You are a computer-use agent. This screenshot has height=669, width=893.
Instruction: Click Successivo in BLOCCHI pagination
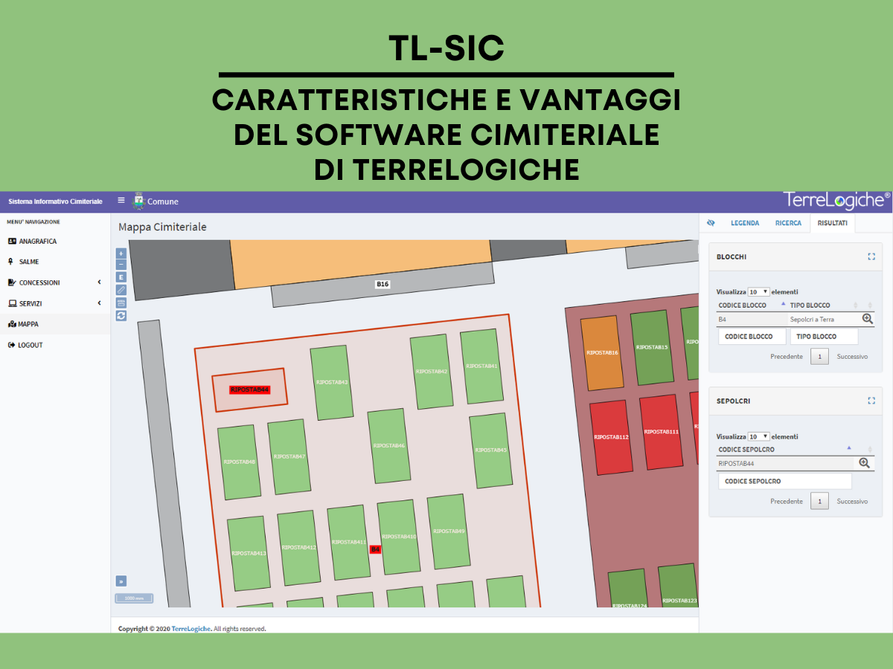pyautogui.click(x=852, y=357)
